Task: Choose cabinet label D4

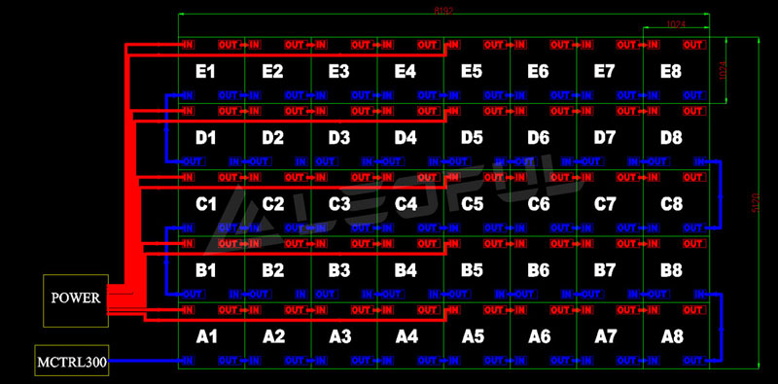Action: click(406, 138)
